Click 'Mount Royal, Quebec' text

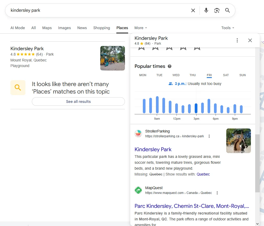[28, 60]
